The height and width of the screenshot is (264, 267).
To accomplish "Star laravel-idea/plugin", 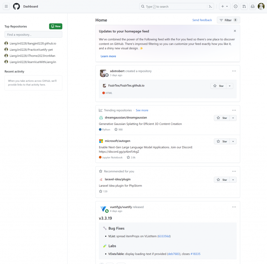I will 222,180.
